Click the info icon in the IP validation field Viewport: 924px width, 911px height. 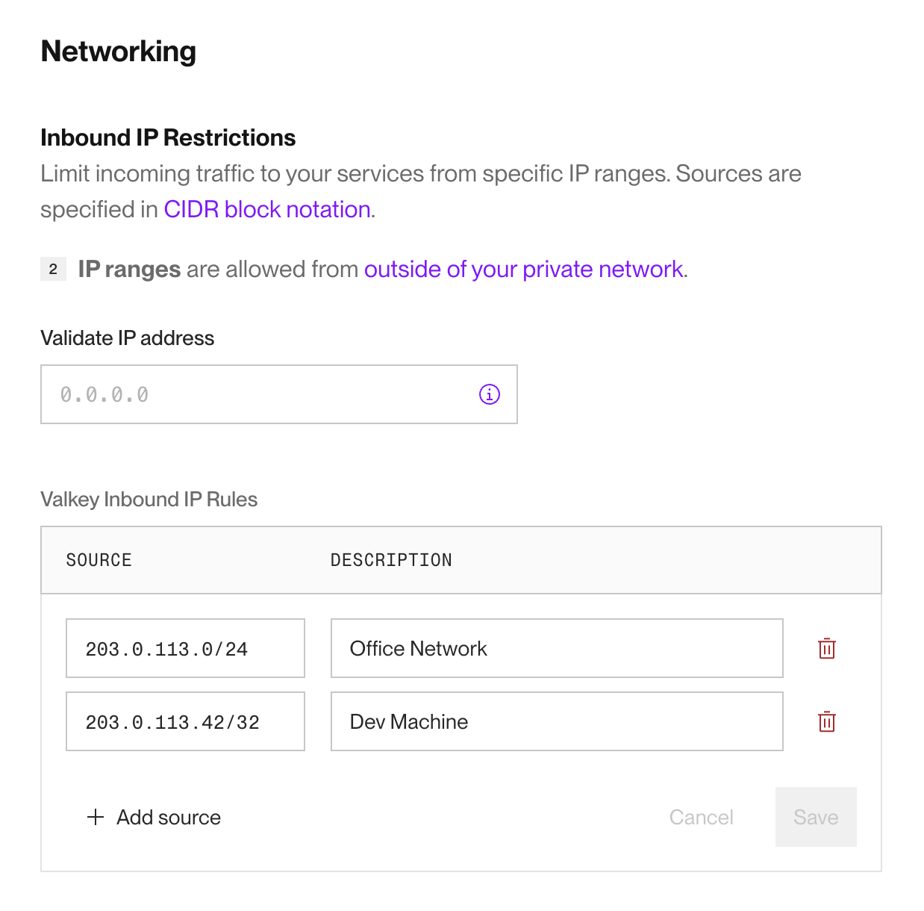[x=489, y=394]
